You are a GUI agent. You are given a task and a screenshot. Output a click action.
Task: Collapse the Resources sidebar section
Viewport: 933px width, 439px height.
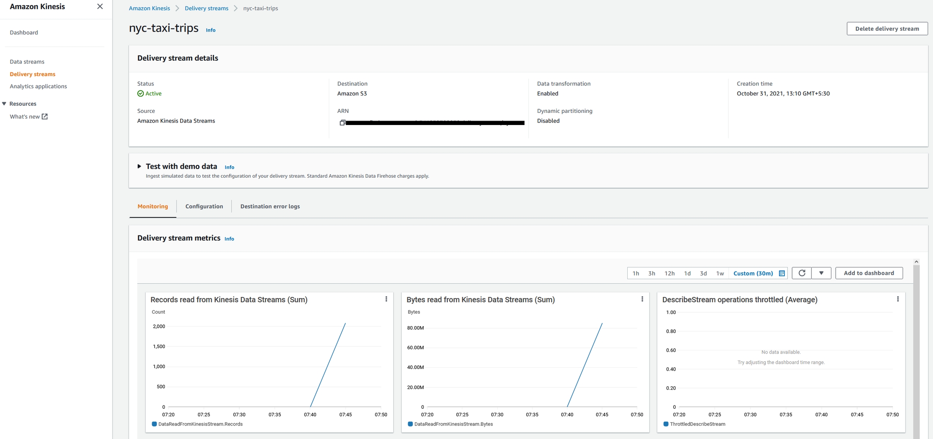click(4, 104)
